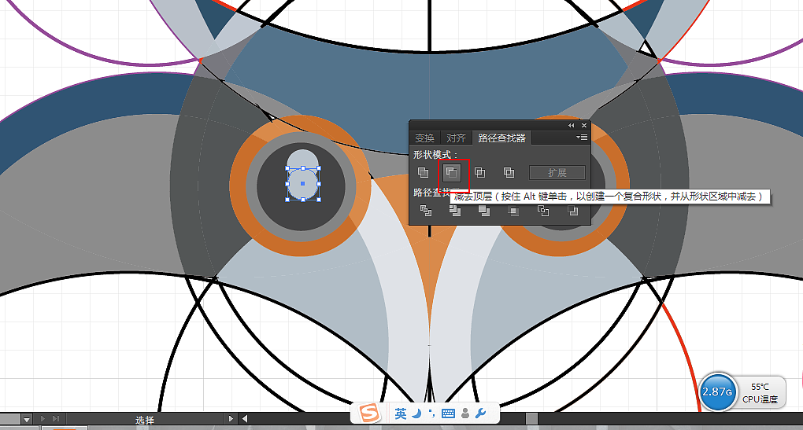Viewport: 803px width, 430px height.
Task: Click the Crop pathfinder icon
Action: pos(513,210)
